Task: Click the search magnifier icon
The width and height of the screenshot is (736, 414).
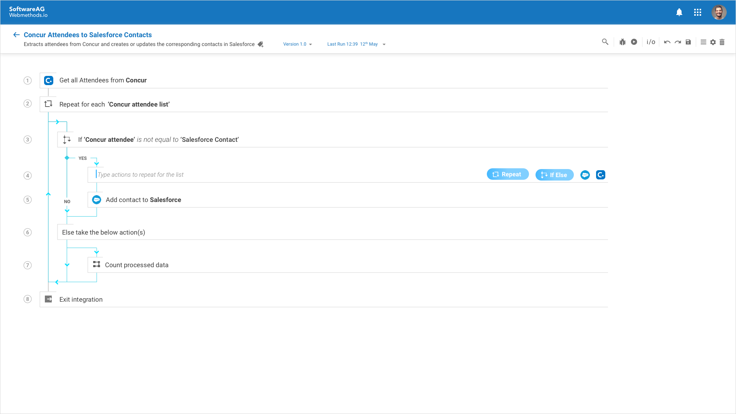Action: click(605, 42)
